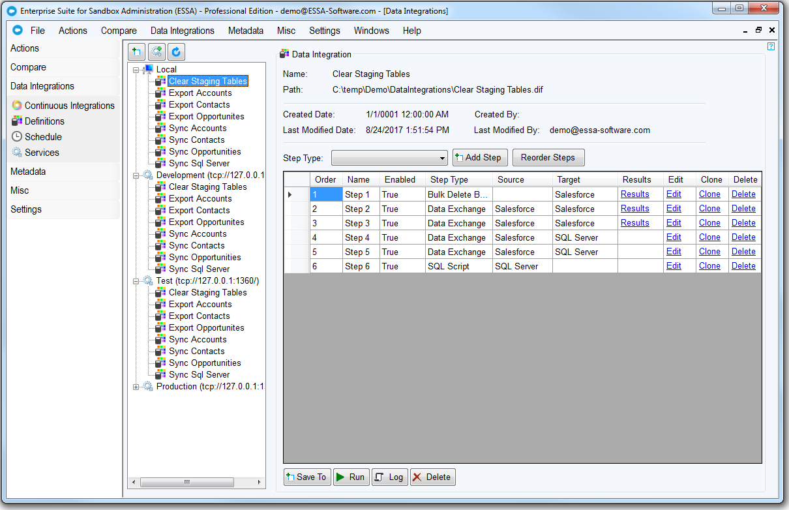Collapse the Local tree node
789x510 pixels.
tap(136, 69)
